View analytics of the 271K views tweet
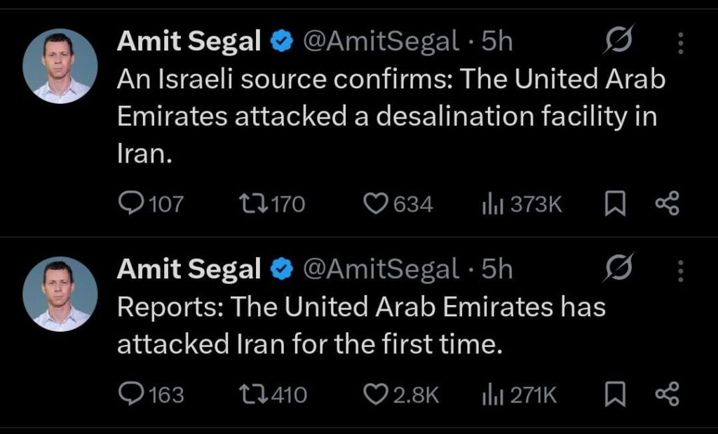718x434 pixels. pyautogui.click(x=489, y=395)
